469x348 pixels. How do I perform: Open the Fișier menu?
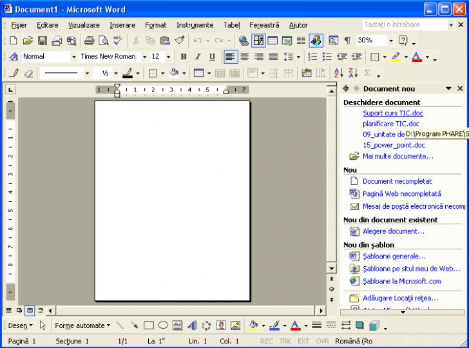[19, 25]
